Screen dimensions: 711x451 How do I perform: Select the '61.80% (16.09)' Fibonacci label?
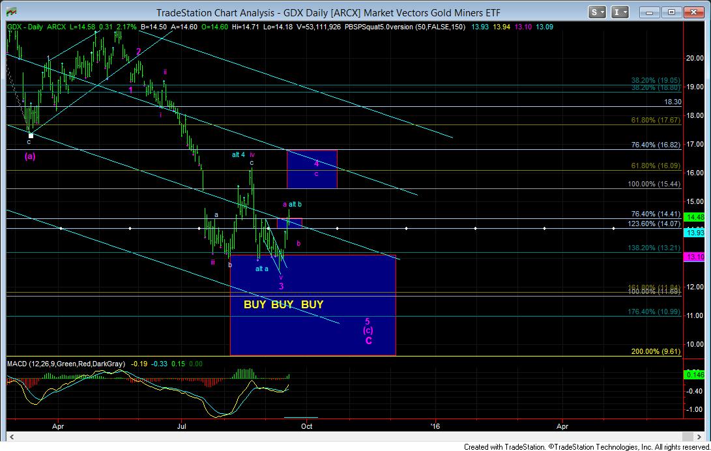pyautogui.click(x=656, y=166)
